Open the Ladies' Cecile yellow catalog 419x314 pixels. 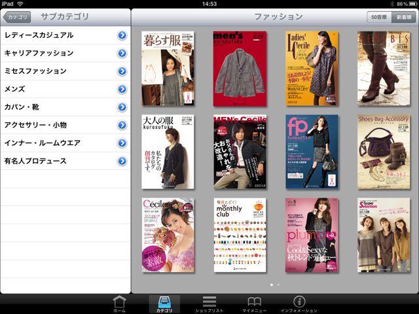pos(312,68)
